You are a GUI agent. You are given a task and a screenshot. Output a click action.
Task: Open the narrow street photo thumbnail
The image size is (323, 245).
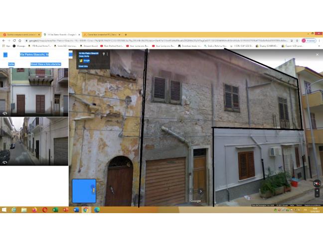(34, 141)
